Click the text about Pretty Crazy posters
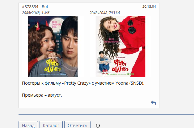 point(83,83)
